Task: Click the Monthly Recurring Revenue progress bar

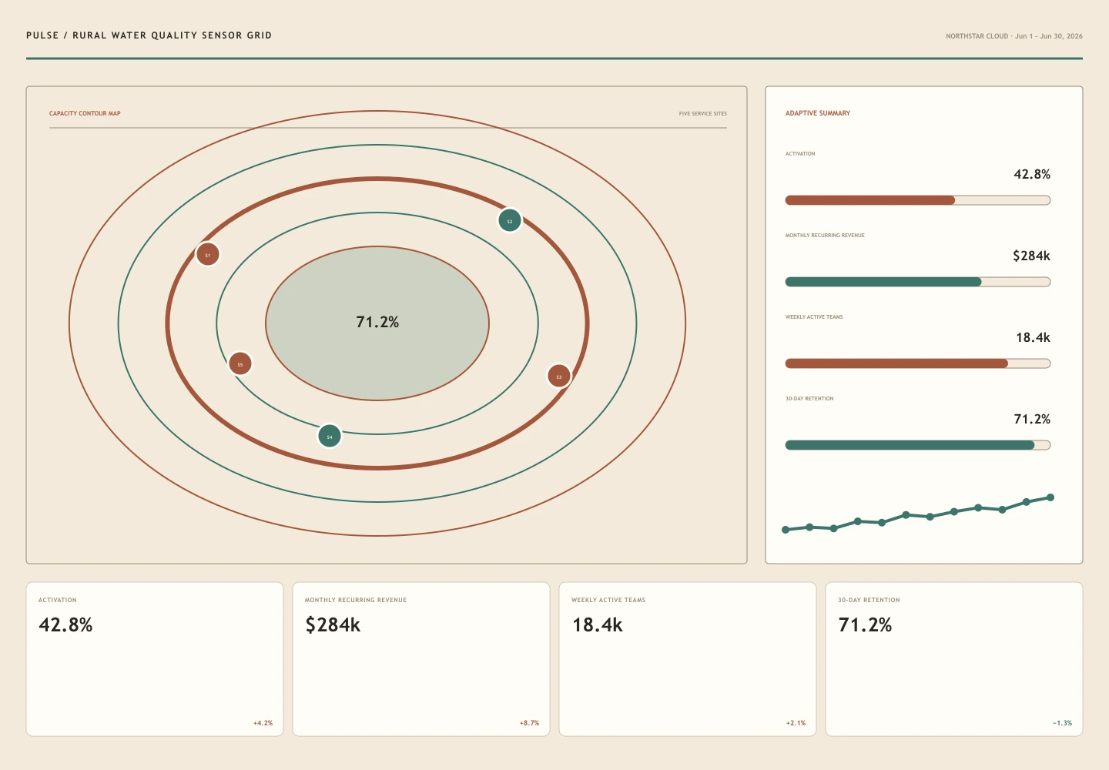Action: 918,282
